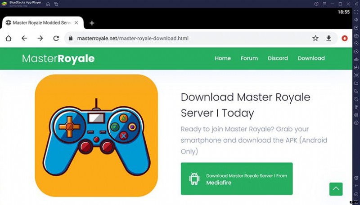Click Download in the site navigation
Viewport: 360px width, 205px height.
click(311, 58)
